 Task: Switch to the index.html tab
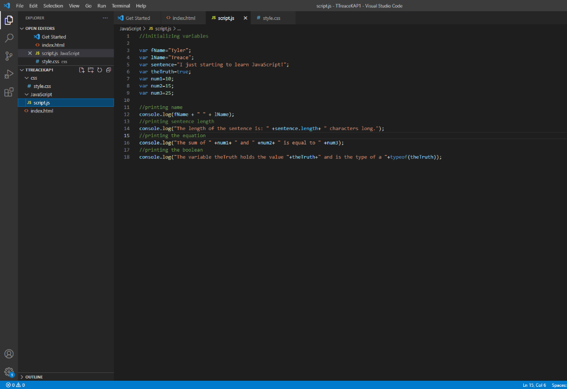click(184, 18)
